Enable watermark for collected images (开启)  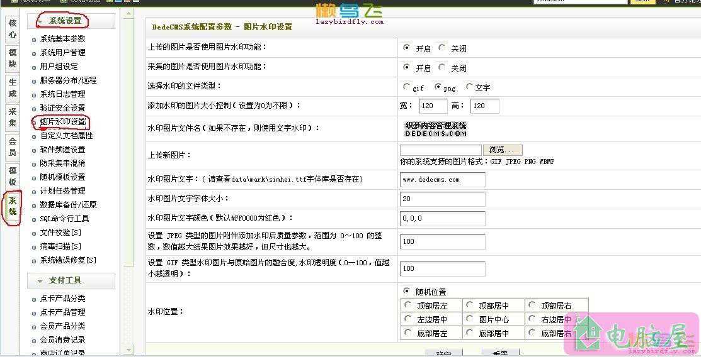(x=406, y=67)
